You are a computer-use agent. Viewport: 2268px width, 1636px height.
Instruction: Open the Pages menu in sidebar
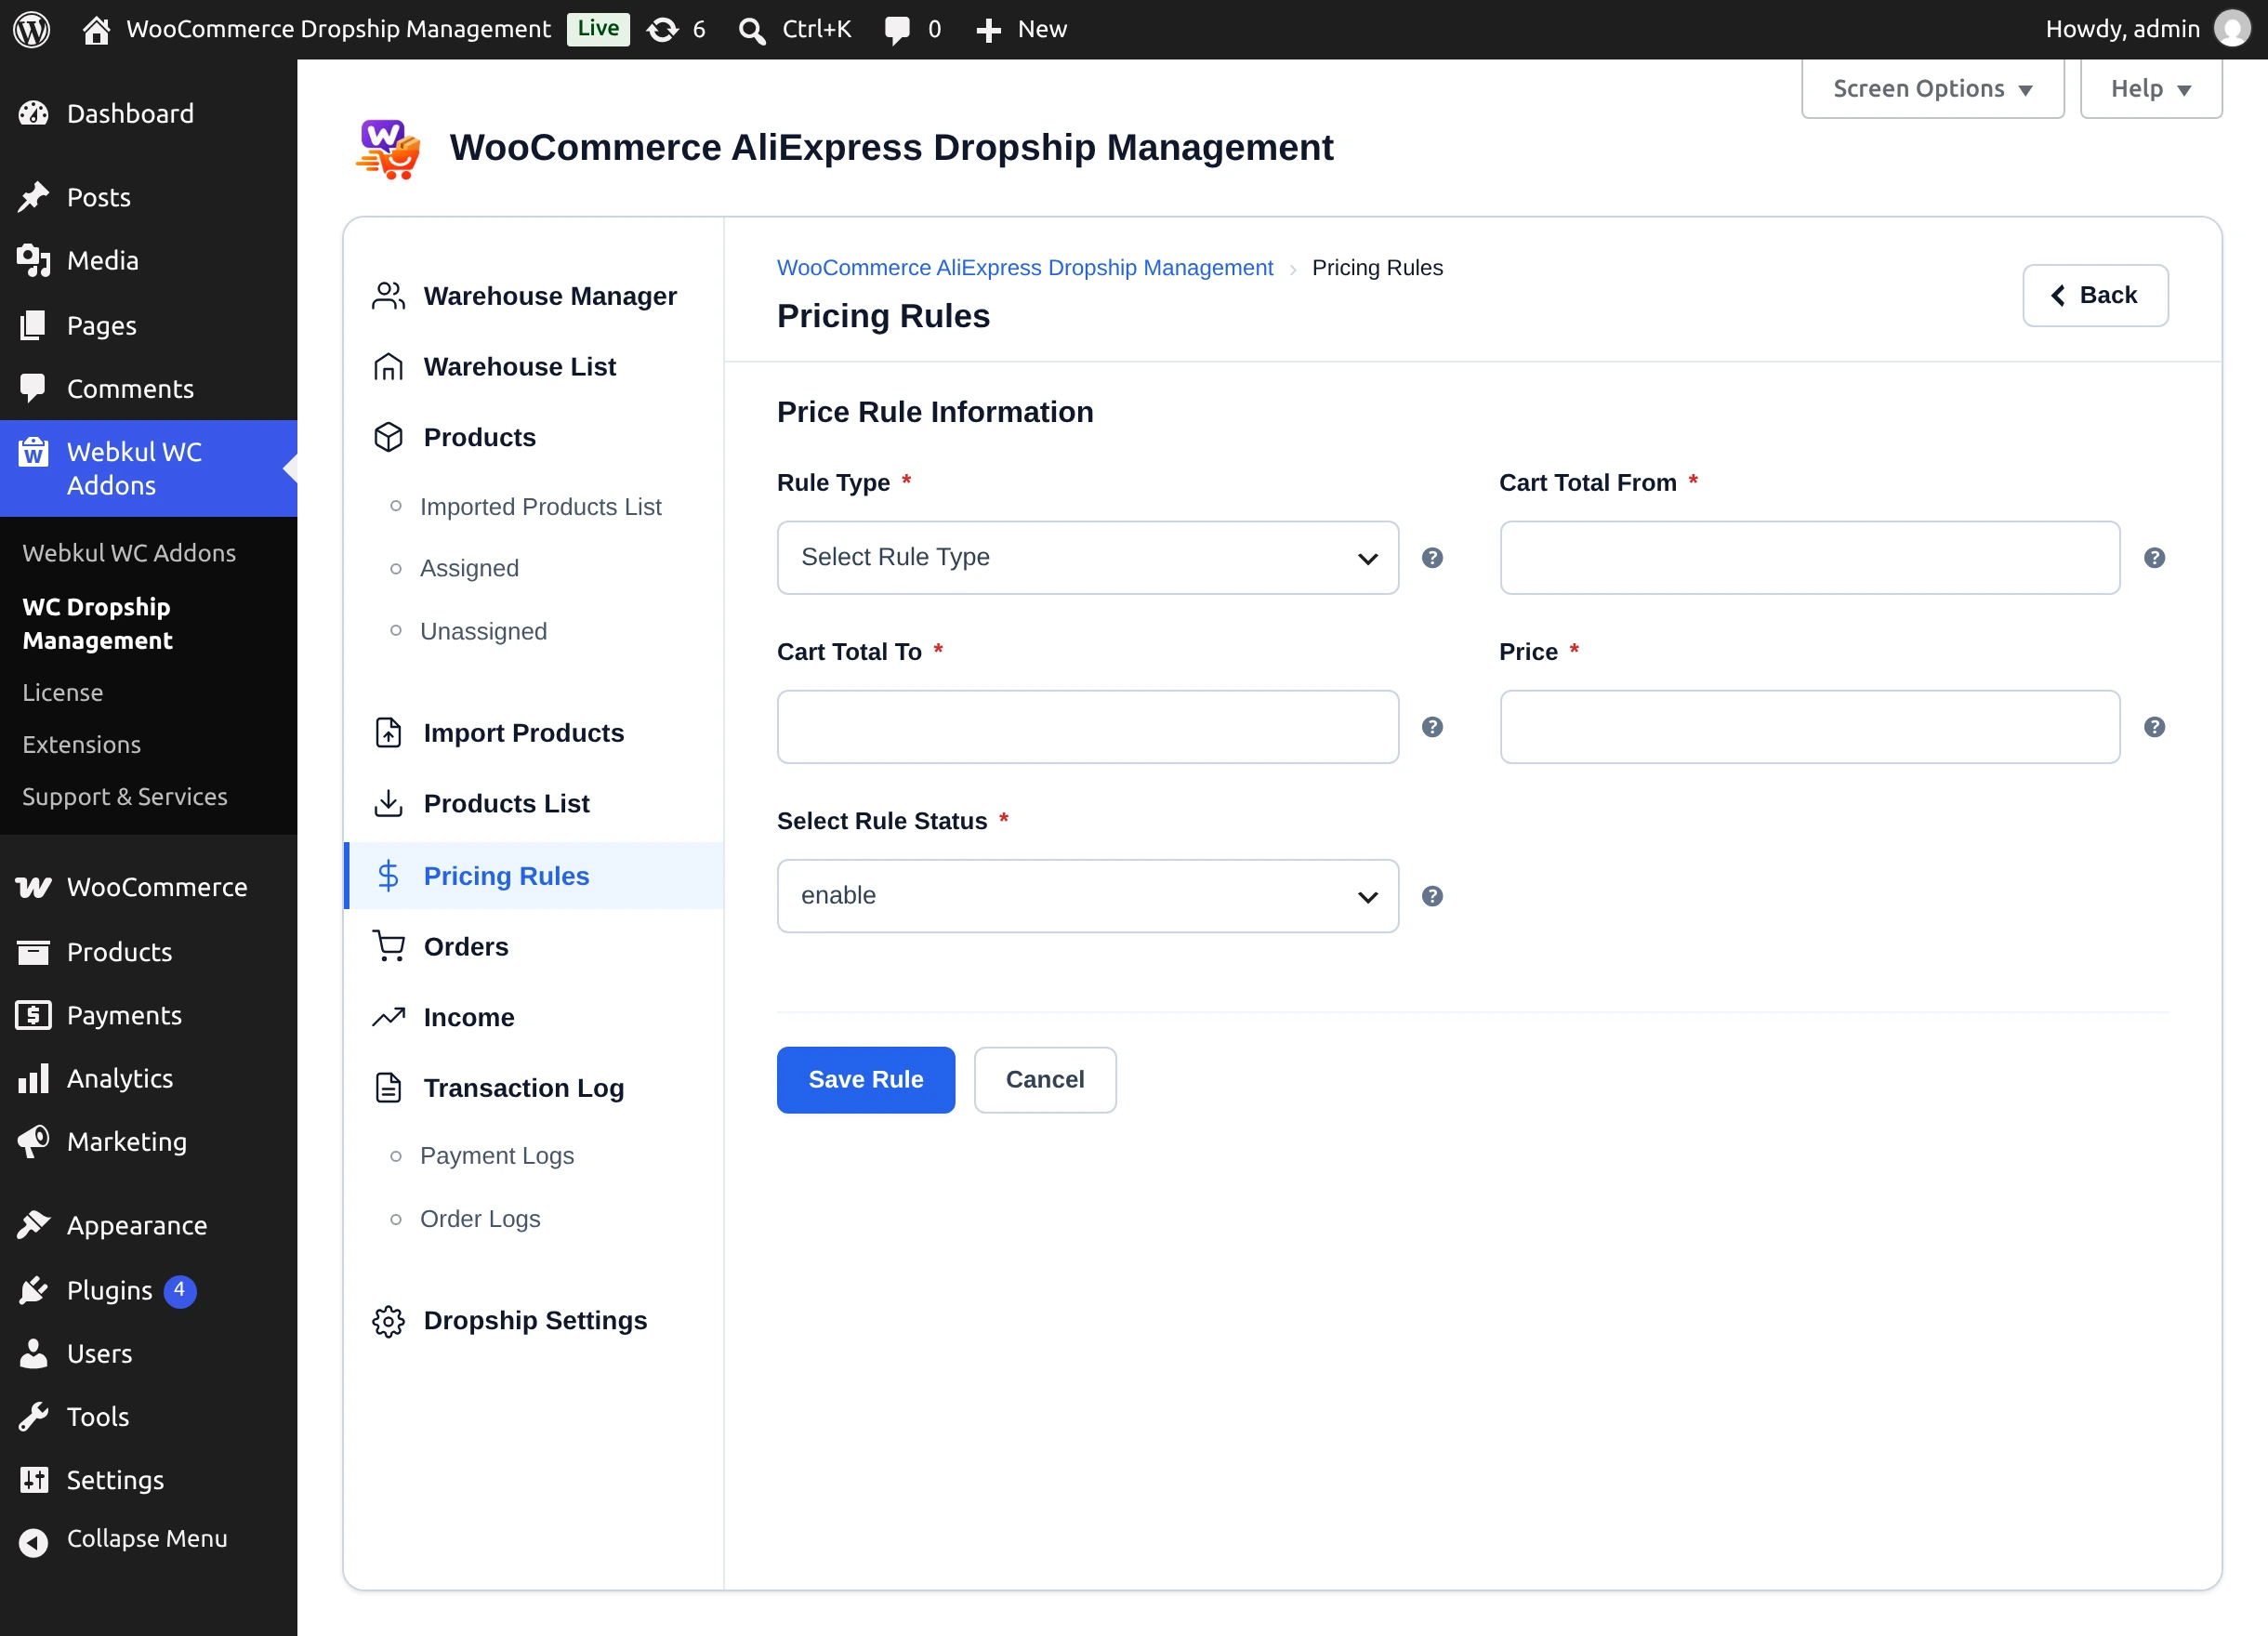[x=148, y=326]
